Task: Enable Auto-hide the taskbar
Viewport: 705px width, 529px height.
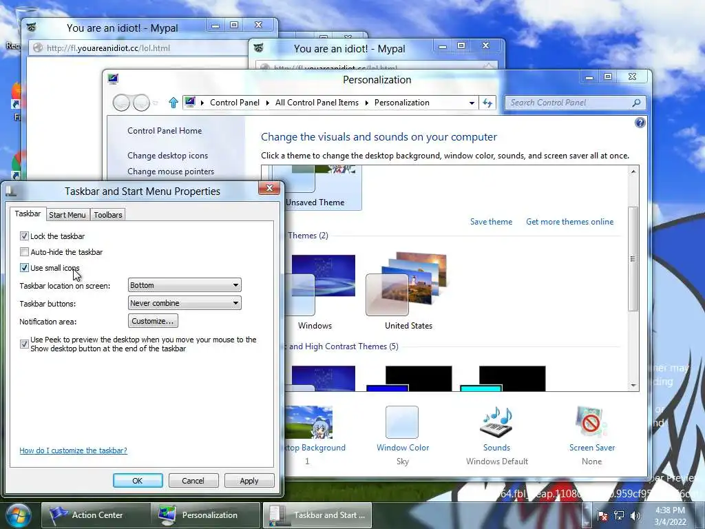Action: [24, 252]
